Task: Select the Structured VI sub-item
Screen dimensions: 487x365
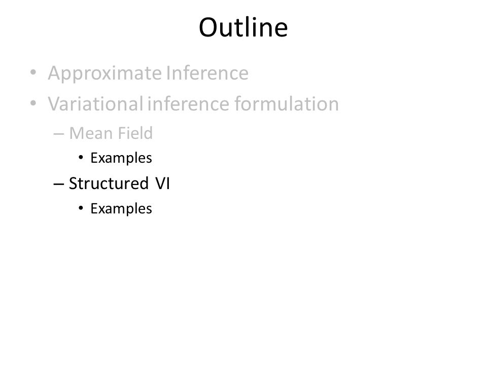Action: click(x=119, y=184)
